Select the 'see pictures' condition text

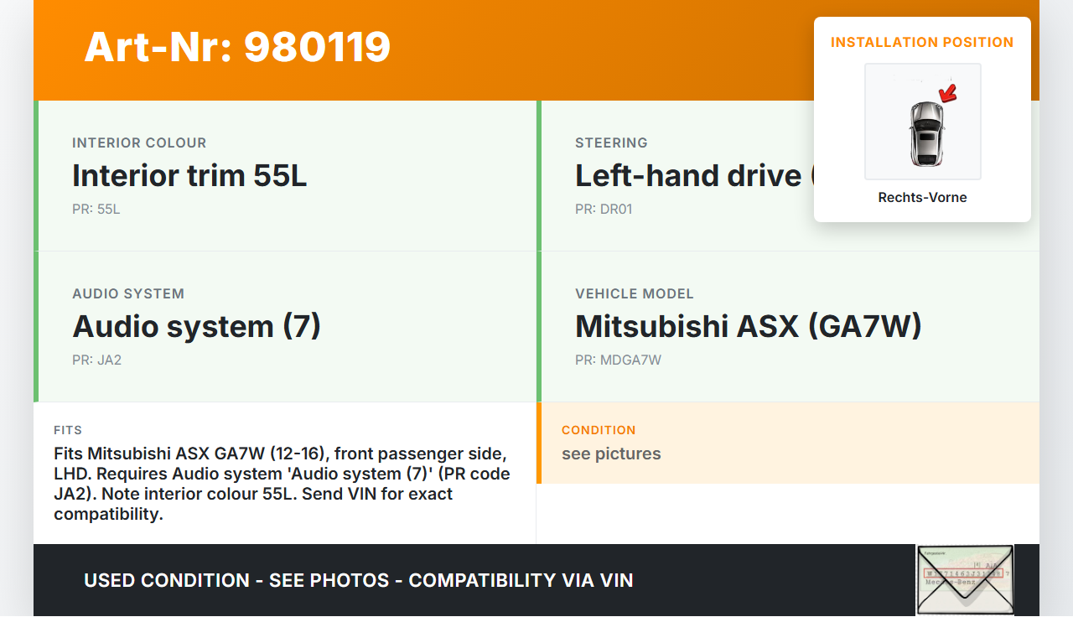[x=611, y=454]
